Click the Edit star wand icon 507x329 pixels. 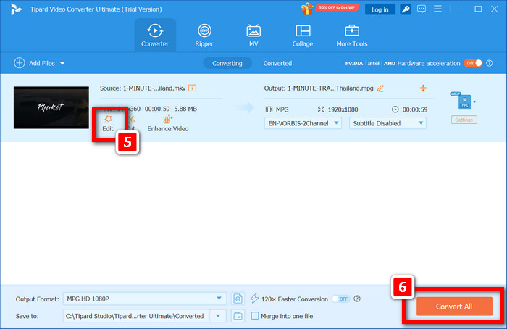tap(108, 120)
